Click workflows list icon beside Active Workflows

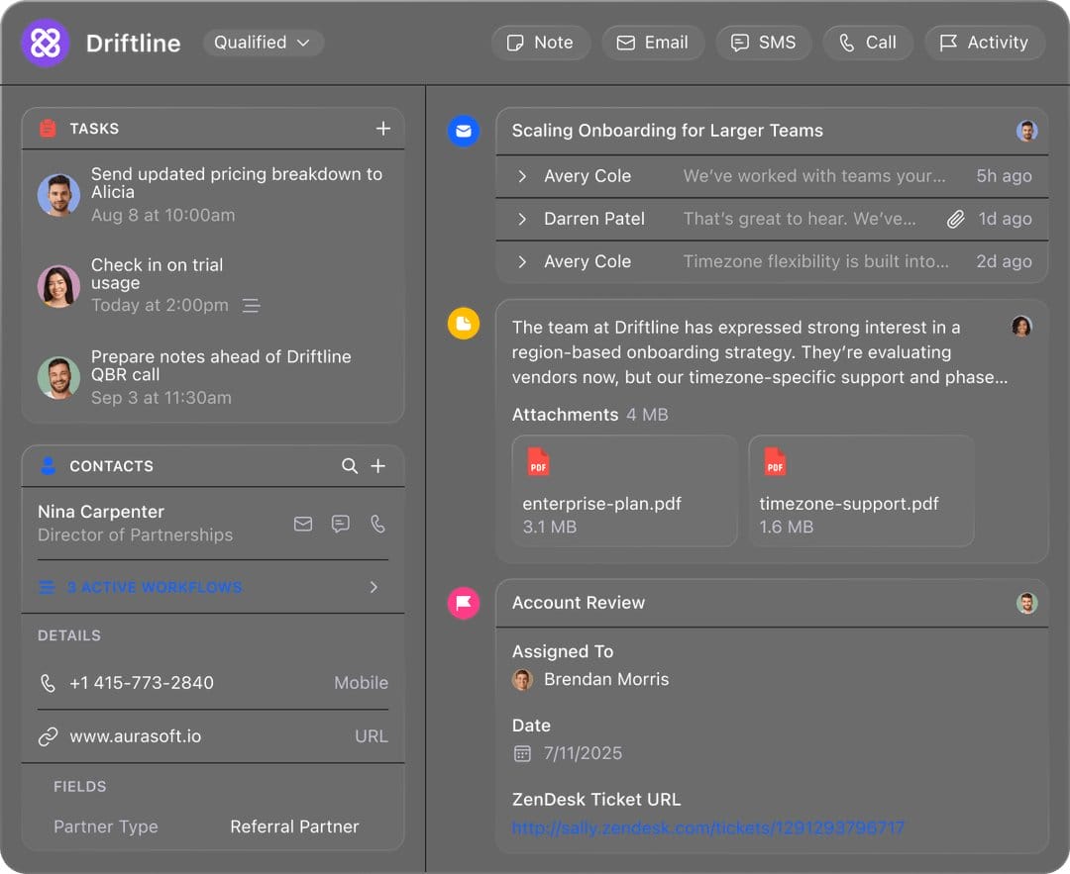point(48,587)
